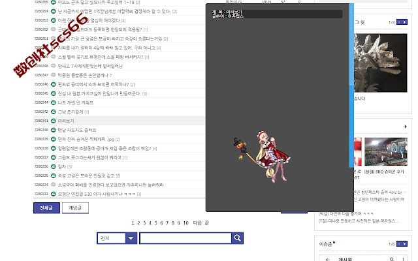Click the picture icon beside '맨날 자드자도 졸려요'
Image resolution: width=418 pixels, height=261 pixels.
pyautogui.click(x=54, y=130)
